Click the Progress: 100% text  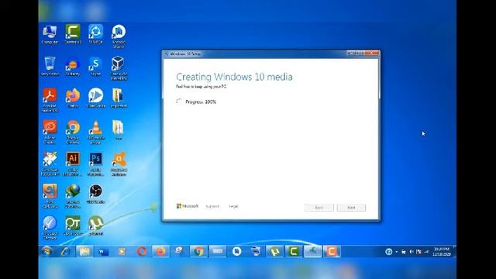click(201, 102)
